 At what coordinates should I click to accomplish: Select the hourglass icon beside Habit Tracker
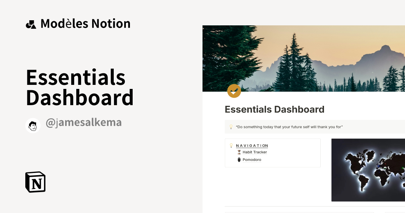(239, 152)
